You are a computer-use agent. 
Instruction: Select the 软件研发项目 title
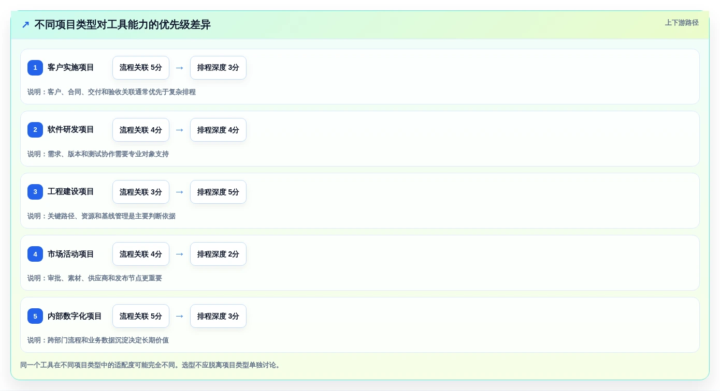pos(71,130)
